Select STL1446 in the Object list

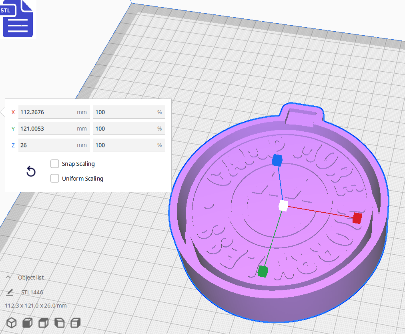[31, 292]
